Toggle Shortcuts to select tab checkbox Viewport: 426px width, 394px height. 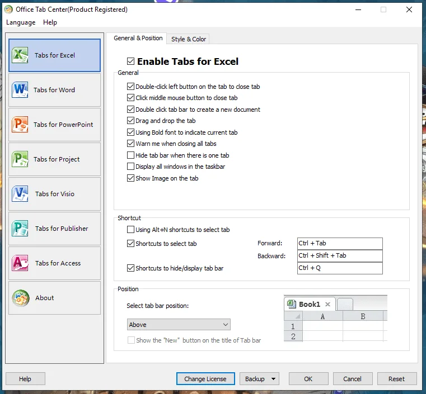(130, 244)
